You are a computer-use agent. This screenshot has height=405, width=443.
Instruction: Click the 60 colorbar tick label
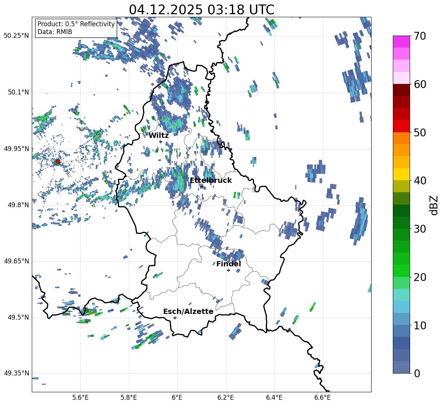[x=420, y=84]
